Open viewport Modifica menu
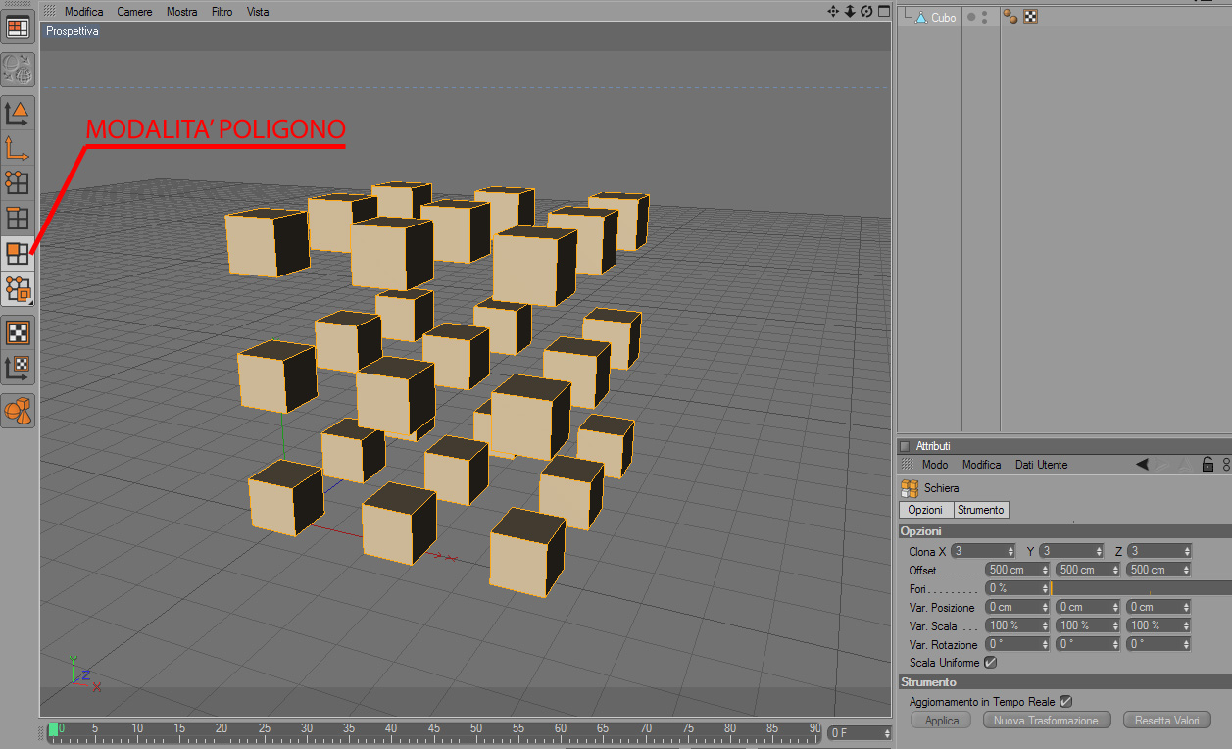Viewport: 1232px width, 749px height. [84, 12]
